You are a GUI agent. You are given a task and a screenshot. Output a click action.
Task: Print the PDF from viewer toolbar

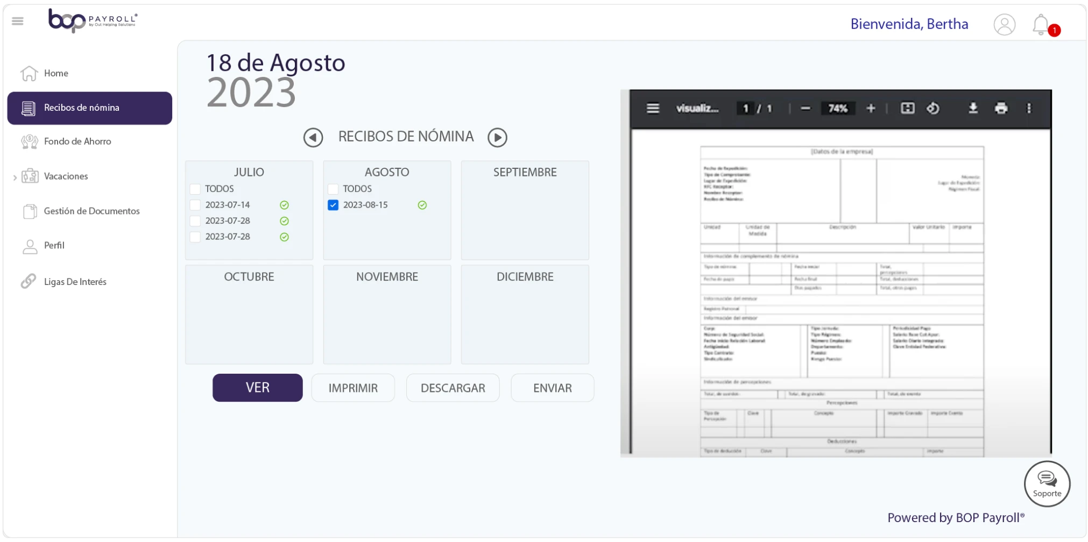pos(1001,109)
